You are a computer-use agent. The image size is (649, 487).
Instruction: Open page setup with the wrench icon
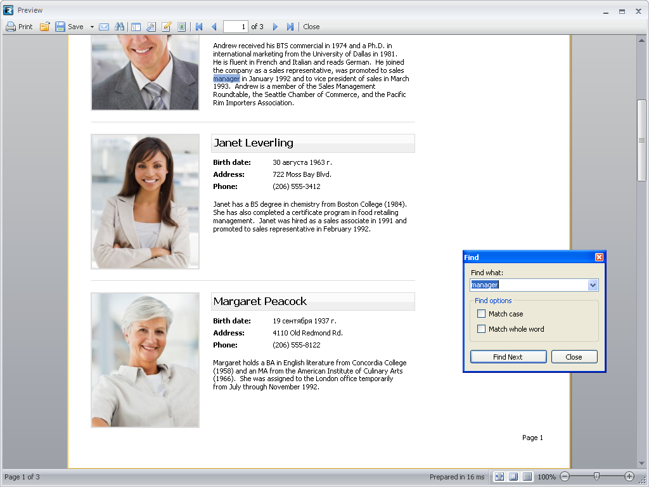coord(151,27)
